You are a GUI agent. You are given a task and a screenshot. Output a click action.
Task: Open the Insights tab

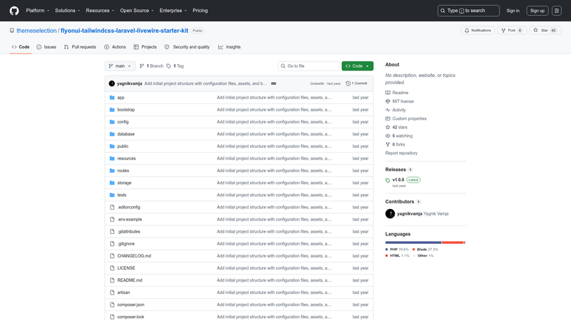pyautogui.click(x=229, y=47)
